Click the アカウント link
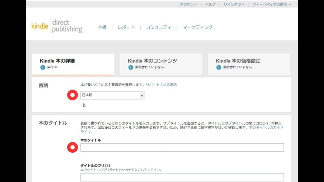Image resolution: width=324 pixels, height=182 pixels. [188, 4]
